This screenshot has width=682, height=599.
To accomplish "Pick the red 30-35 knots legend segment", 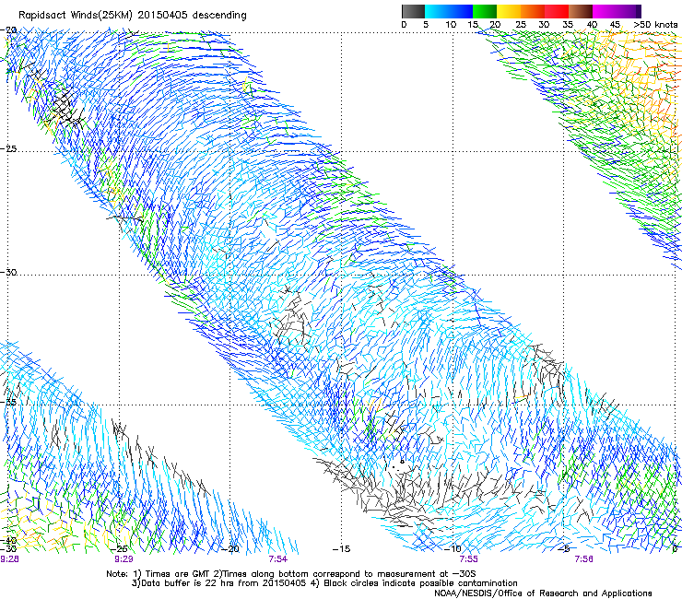I will 557,11.
